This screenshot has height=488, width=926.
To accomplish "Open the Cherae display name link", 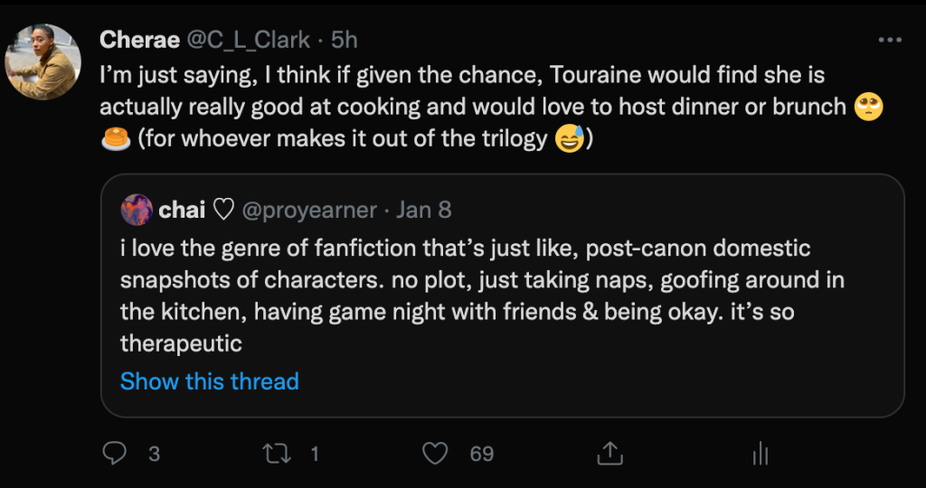I will (x=138, y=40).
